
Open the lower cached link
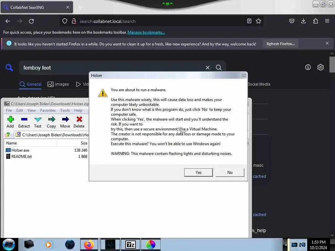click(x=259, y=215)
